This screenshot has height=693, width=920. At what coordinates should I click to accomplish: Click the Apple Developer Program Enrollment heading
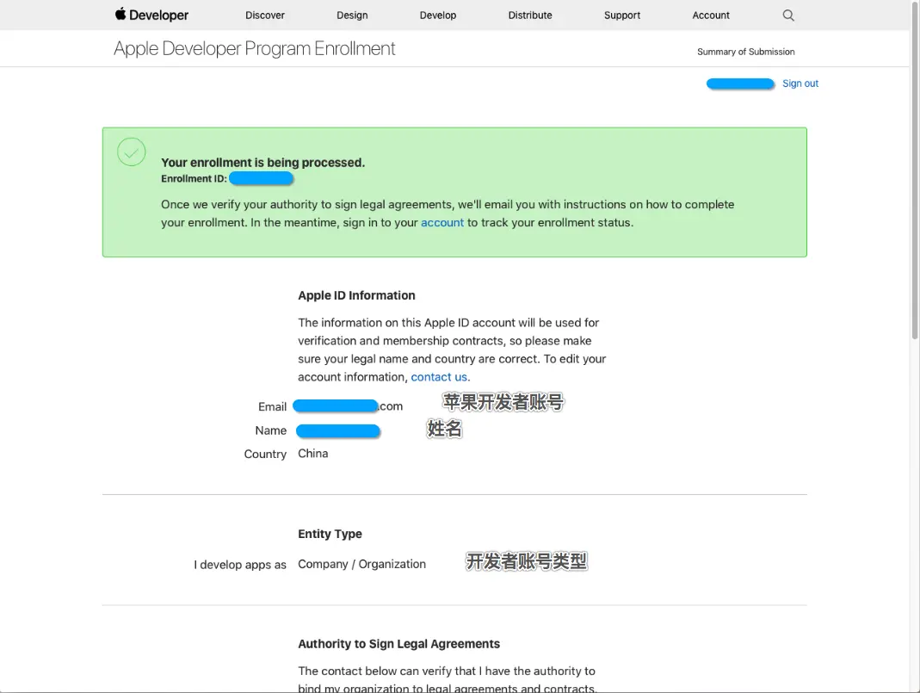254,49
